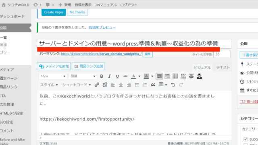258x145 pixels.
Task: Click the table-of-contents list icon
Action: point(175,76)
